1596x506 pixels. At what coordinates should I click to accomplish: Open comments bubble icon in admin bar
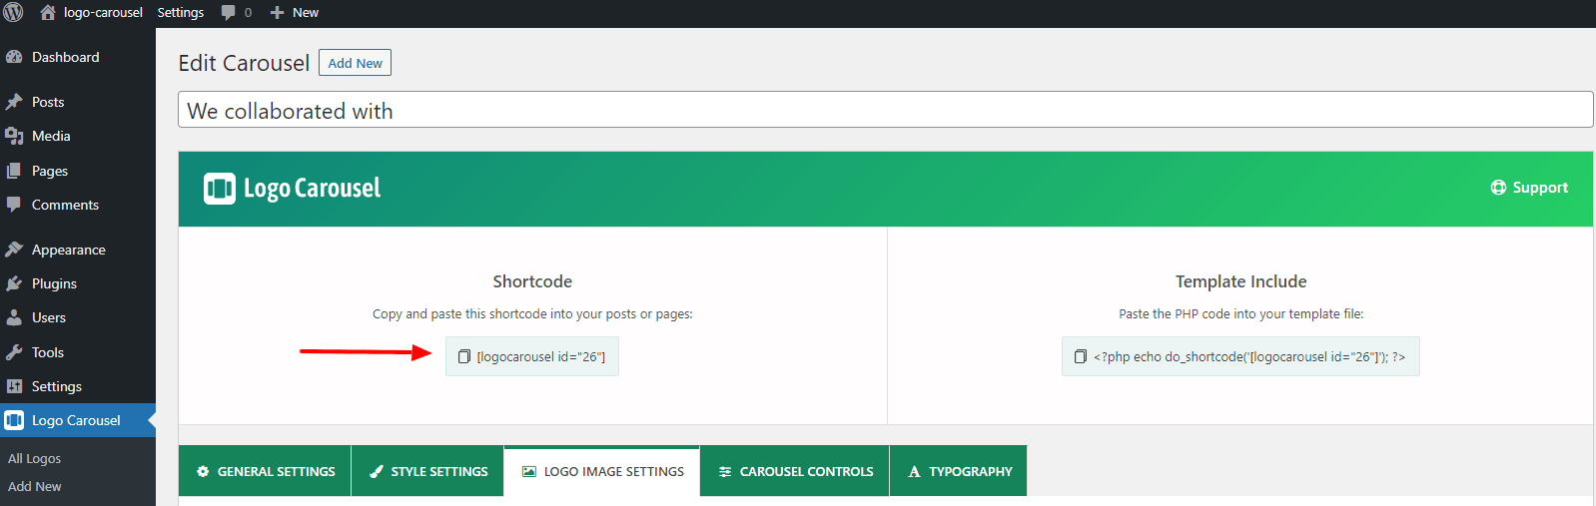(229, 12)
